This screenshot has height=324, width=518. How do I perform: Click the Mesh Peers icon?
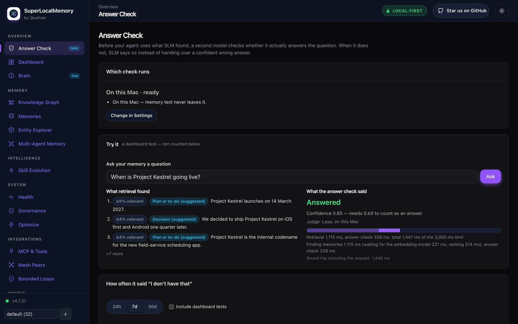tap(11, 265)
